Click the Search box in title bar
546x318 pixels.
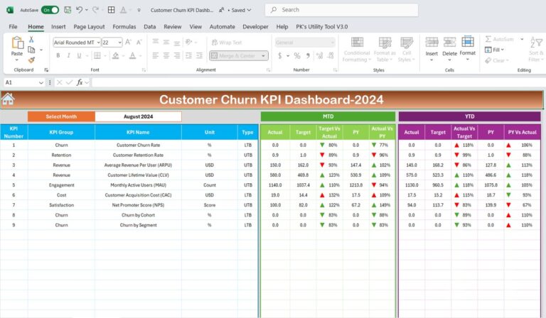click(341, 10)
